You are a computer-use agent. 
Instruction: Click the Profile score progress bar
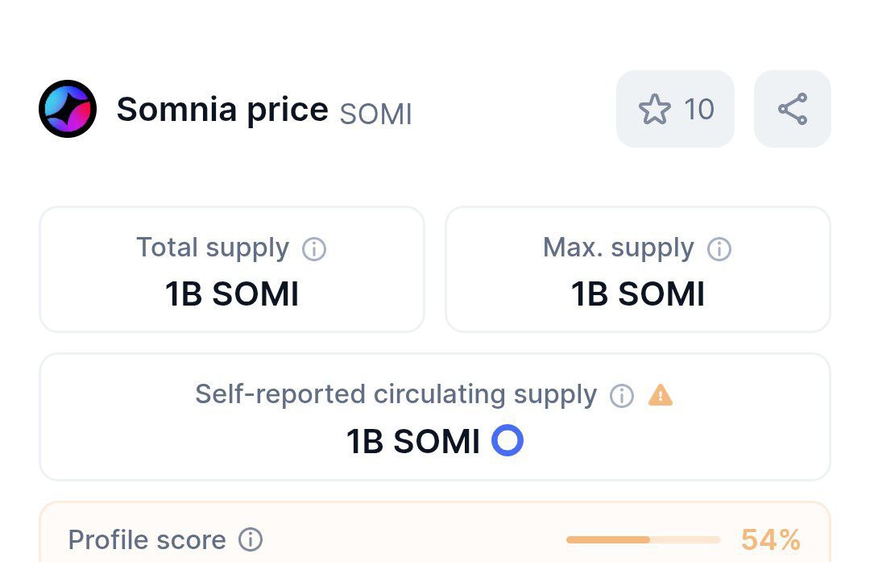643,539
